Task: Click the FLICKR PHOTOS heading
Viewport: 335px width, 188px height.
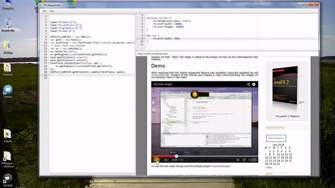Action: tap(275, 127)
